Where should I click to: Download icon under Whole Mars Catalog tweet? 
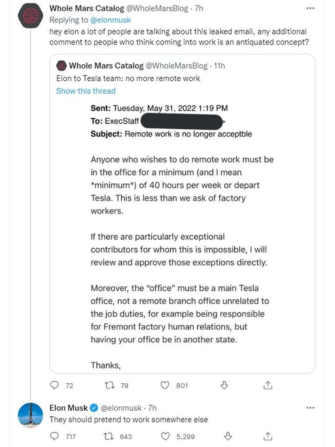point(224,385)
